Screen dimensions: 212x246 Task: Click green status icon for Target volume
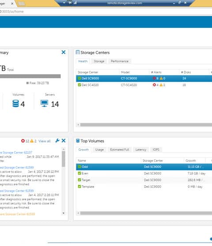click(79, 180)
